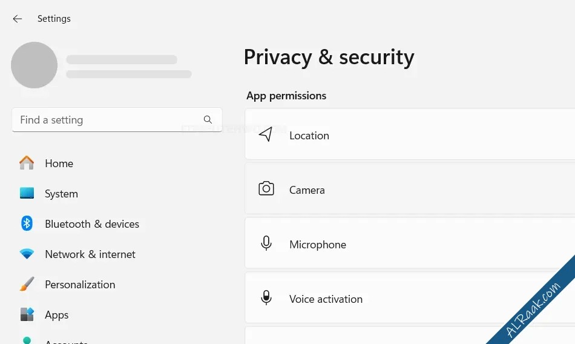Open Voice activation permissions
Screen dimensions: 575x344
(x=410, y=298)
